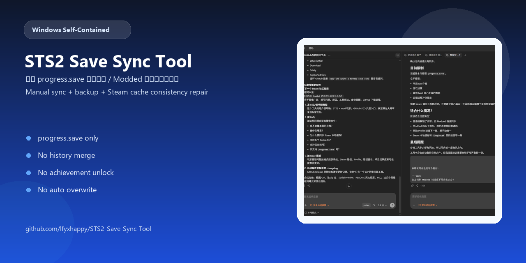
Task: Click the 'Download' bullet text
Action: (315, 65)
